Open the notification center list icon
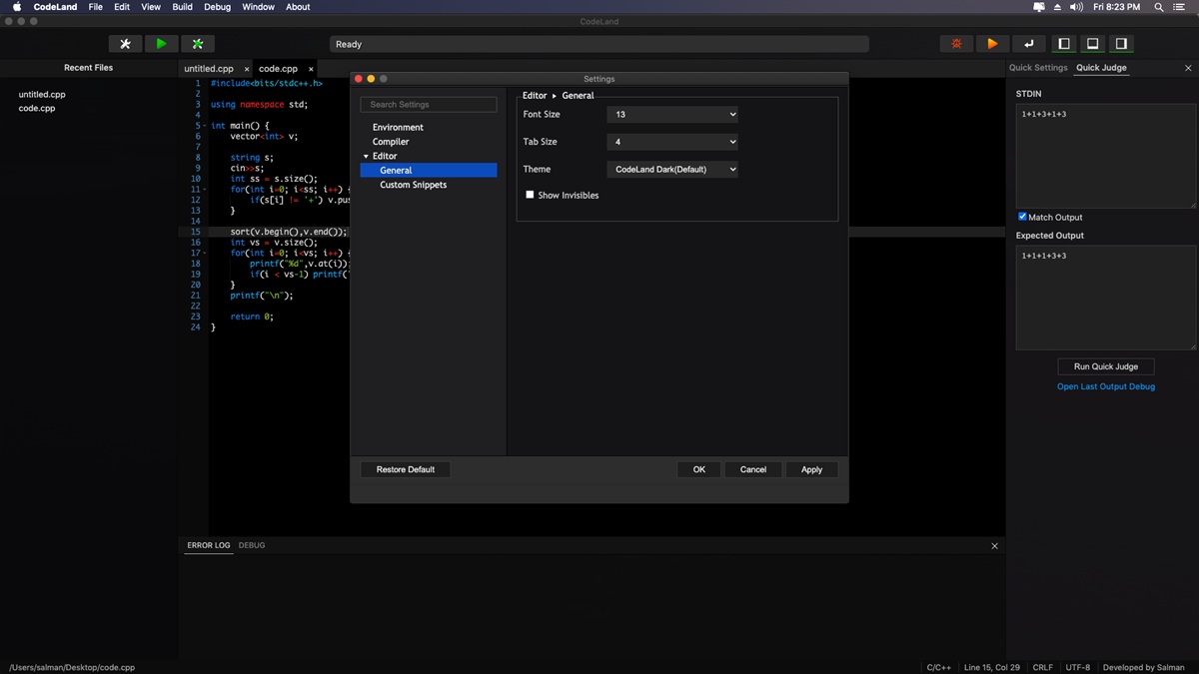The image size is (1199, 674). pos(1179,7)
